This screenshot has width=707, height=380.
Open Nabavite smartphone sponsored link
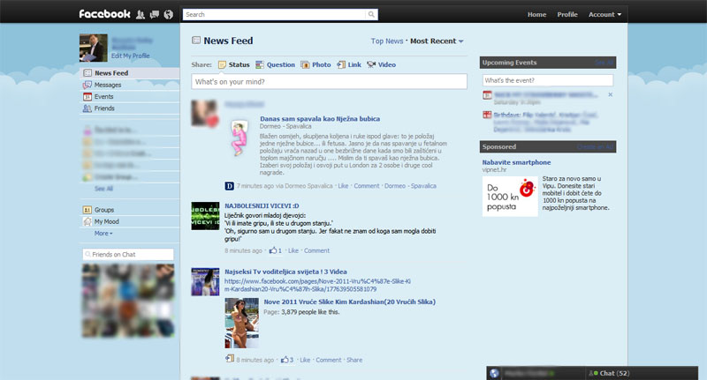click(516, 162)
